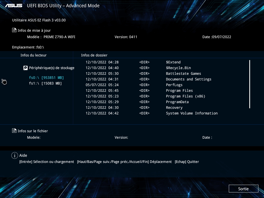This screenshot has height=198, width=264.
Task: Open the ProgramData directory
Action: [x=177, y=102]
